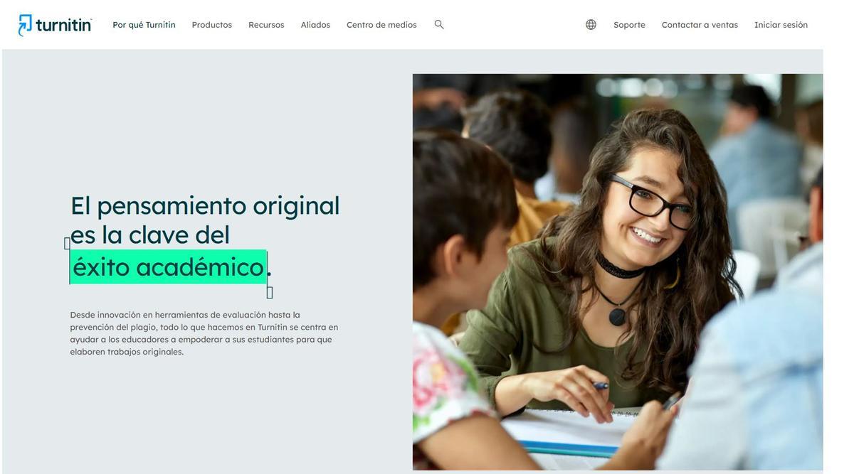Open the Centro de medios menu
This screenshot has width=854, height=474.
coord(381,25)
